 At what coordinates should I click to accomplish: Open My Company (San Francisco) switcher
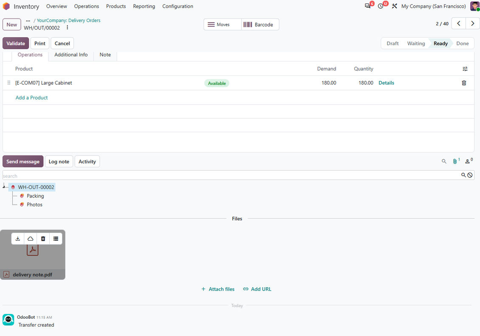[433, 6]
